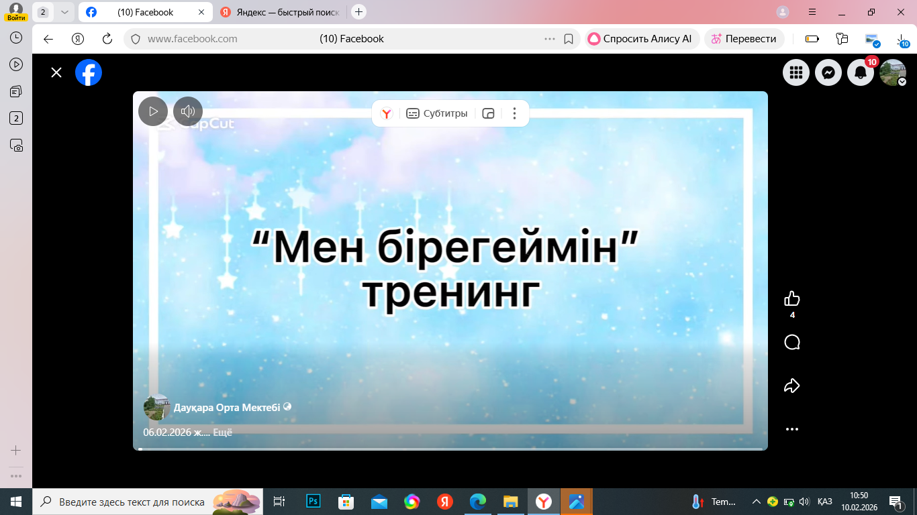
Task: Switch to the Яндекс search tab
Action: 281,12
